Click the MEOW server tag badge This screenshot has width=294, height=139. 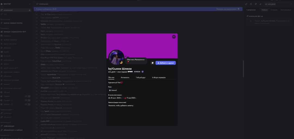pyautogui.click(x=137, y=72)
